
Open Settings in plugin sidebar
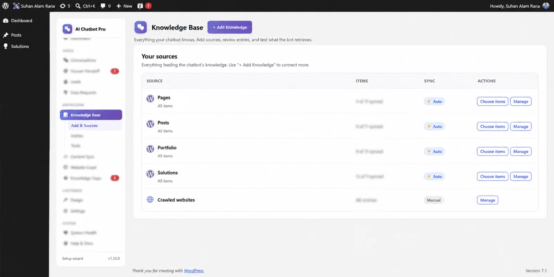tap(78, 211)
